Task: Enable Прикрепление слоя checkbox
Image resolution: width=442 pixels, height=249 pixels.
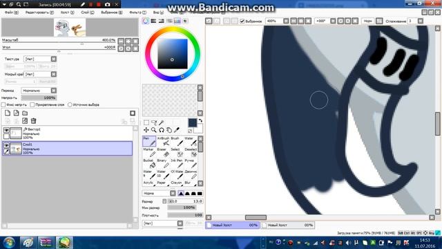Action: [32, 104]
